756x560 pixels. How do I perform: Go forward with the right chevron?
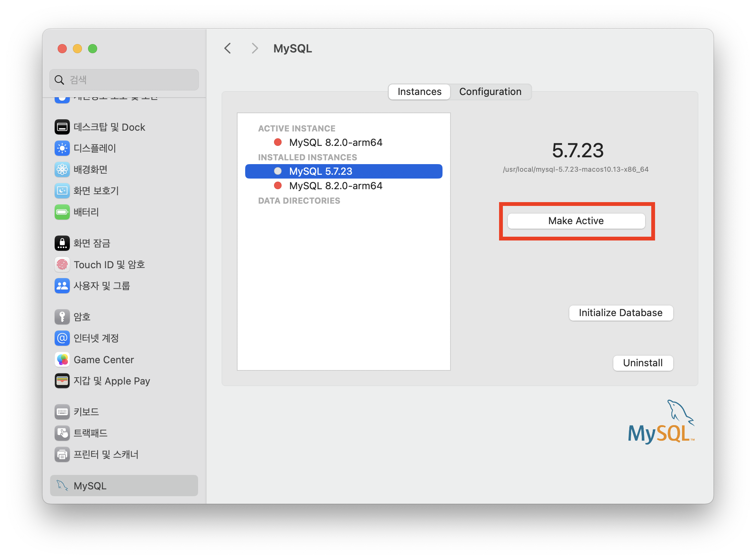coord(255,48)
